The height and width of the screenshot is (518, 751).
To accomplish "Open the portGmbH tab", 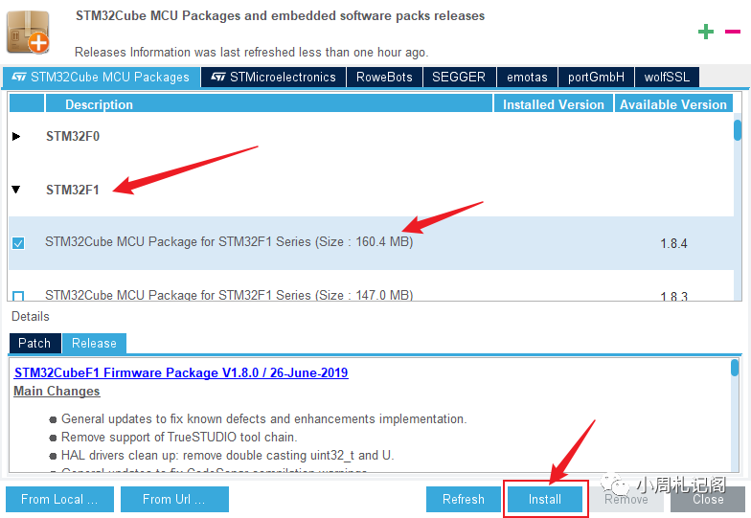I will (x=596, y=77).
